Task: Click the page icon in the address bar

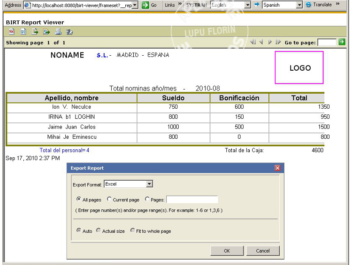Action: [27, 5]
